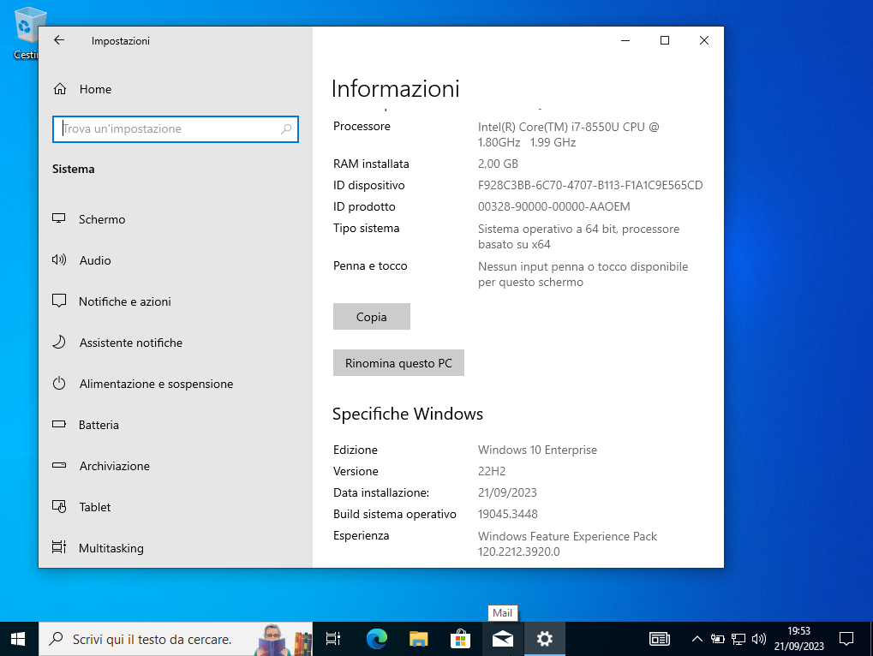
Task: Show hidden system tray icons
Action: [697, 640]
